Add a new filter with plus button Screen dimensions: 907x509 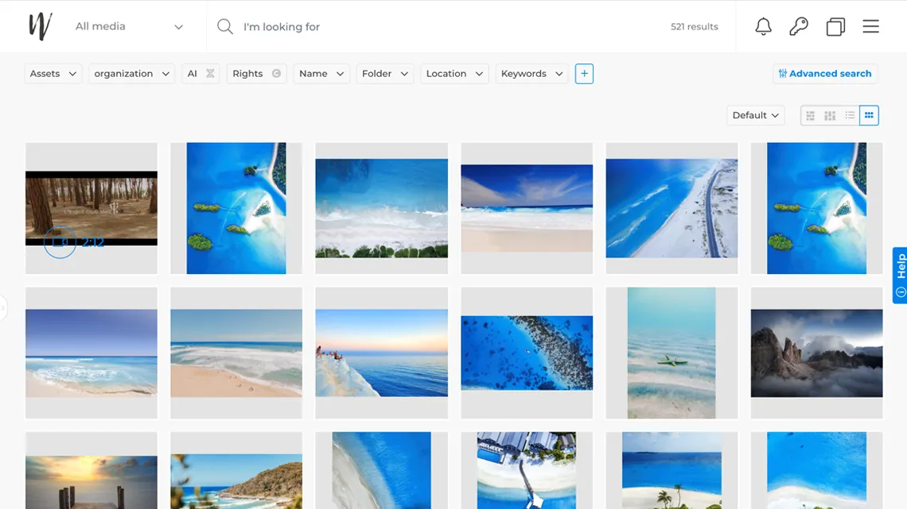(x=584, y=74)
